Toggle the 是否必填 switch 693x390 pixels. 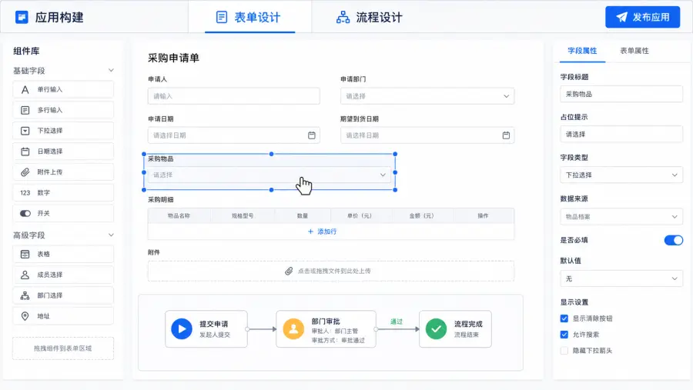coord(674,240)
